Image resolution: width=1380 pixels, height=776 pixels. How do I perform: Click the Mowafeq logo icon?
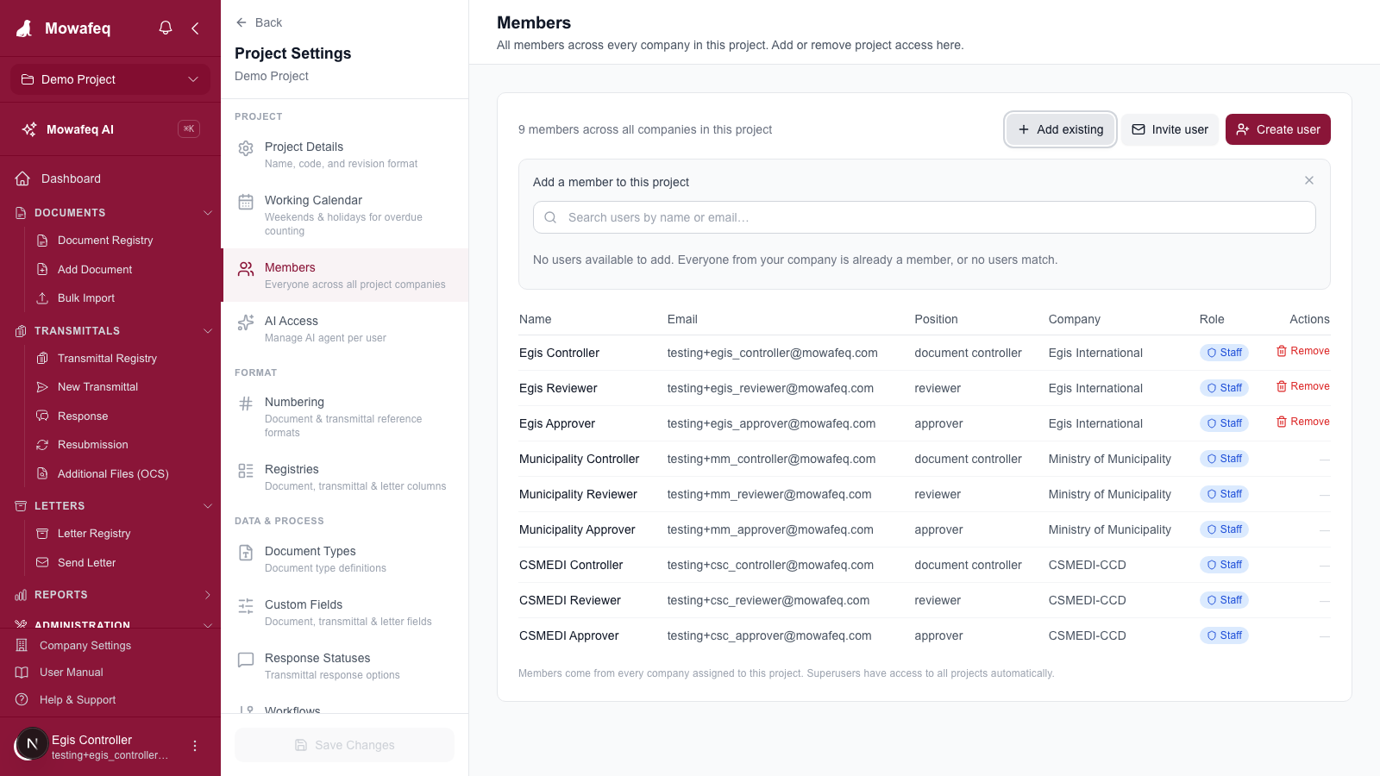tap(24, 28)
